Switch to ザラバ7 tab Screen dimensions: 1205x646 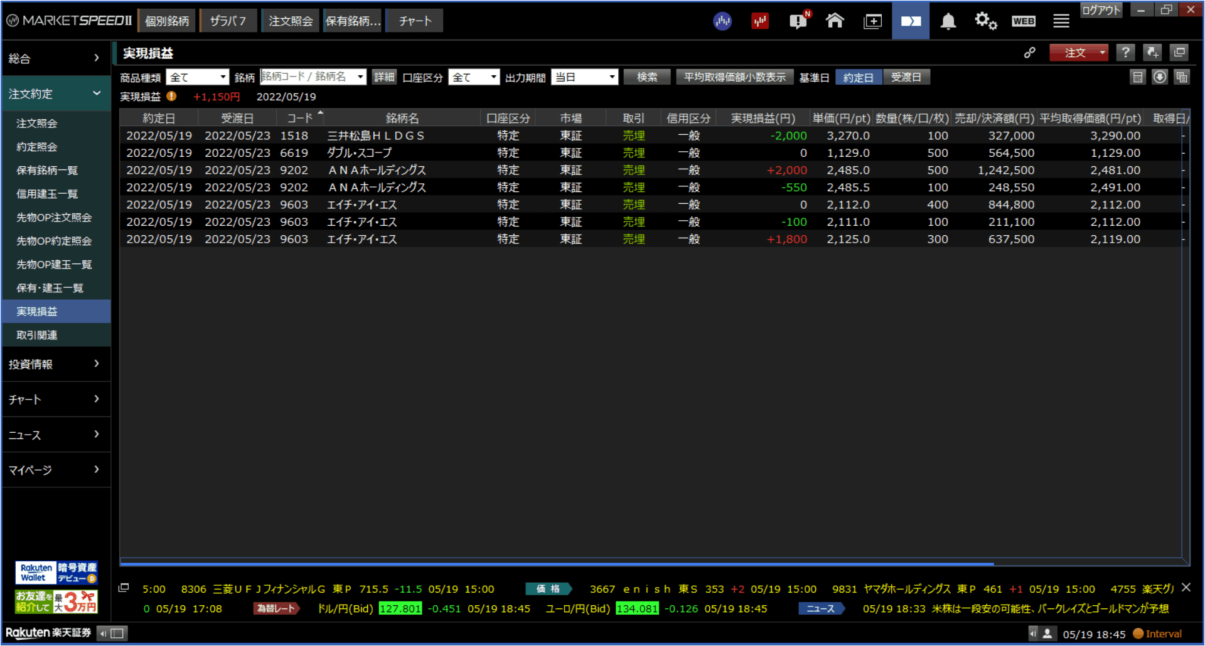[x=228, y=21]
